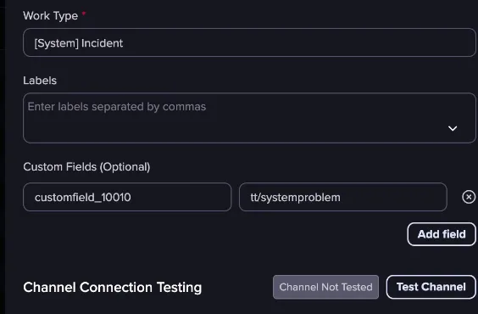The image size is (478, 314).
Task: Select the Channel Connection Testing heading
Action: click(x=113, y=287)
